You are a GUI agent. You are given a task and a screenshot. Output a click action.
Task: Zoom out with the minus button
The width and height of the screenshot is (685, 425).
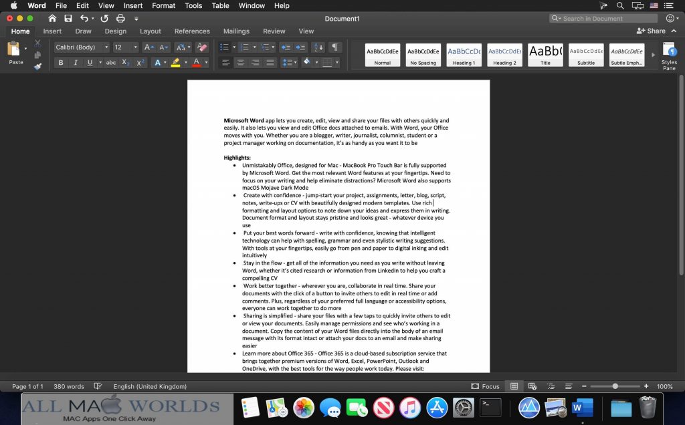584,386
